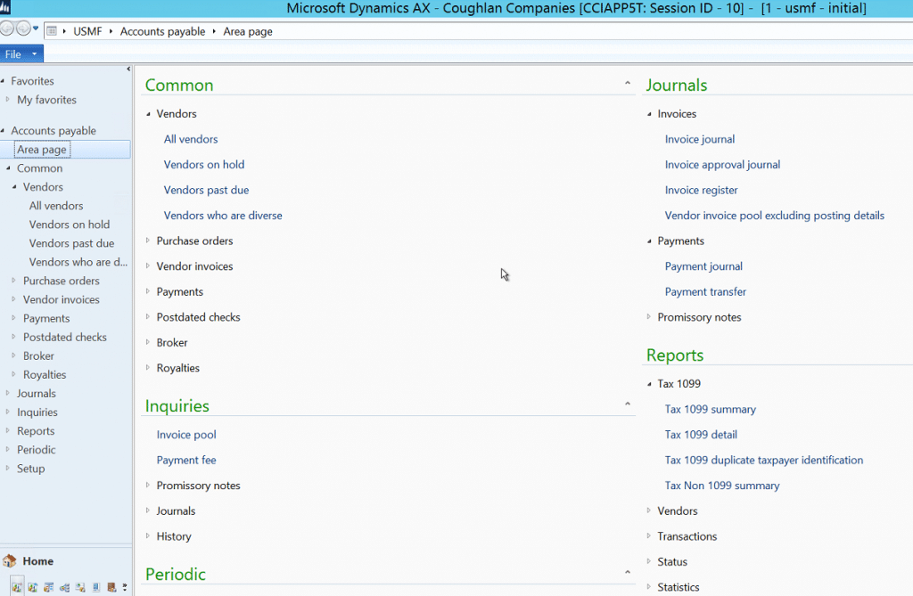Expand Statistics under Reports section

click(x=649, y=587)
